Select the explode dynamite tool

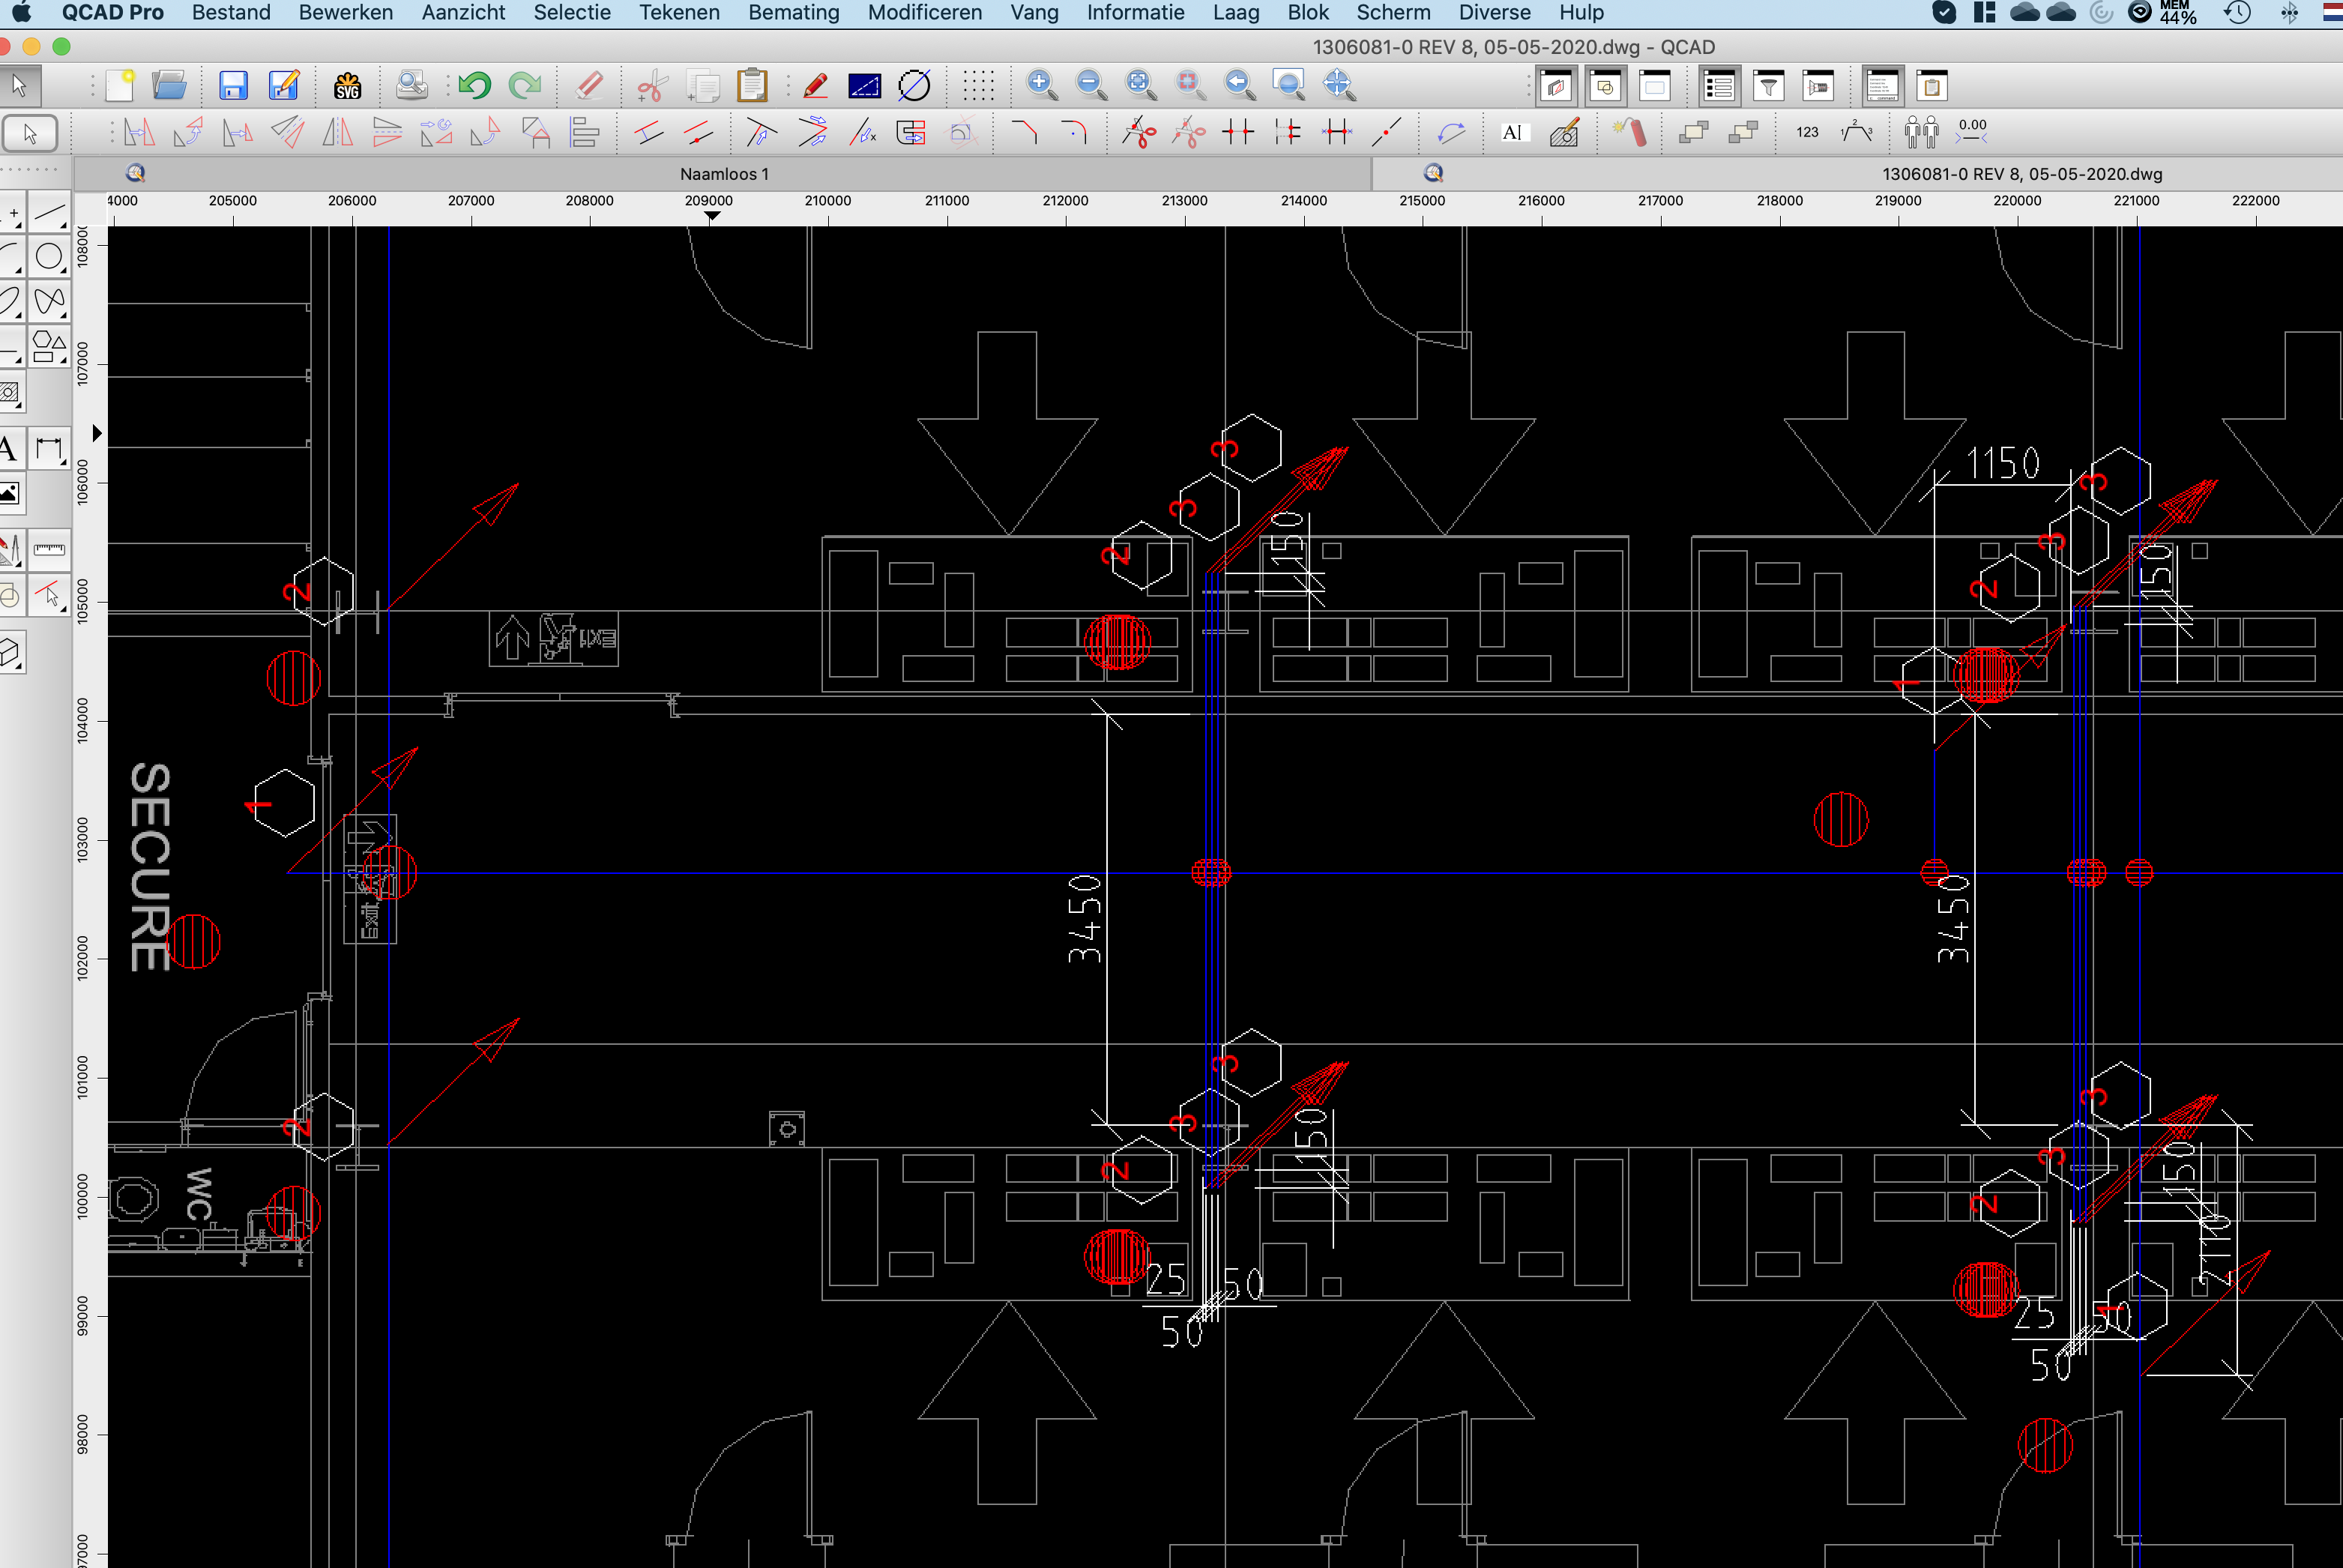click(x=1631, y=132)
